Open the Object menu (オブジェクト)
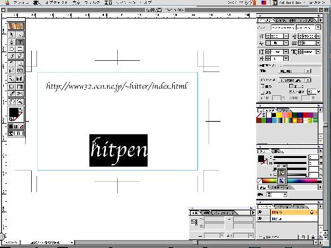The width and height of the screenshot is (331, 248). pyautogui.click(x=56, y=3)
